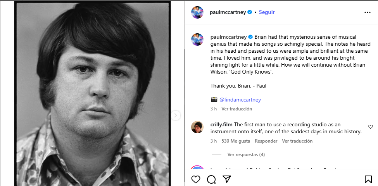The height and width of the screenshot is (186, 378).
Task: Click the crilly.film username
Action: [221, 124]
